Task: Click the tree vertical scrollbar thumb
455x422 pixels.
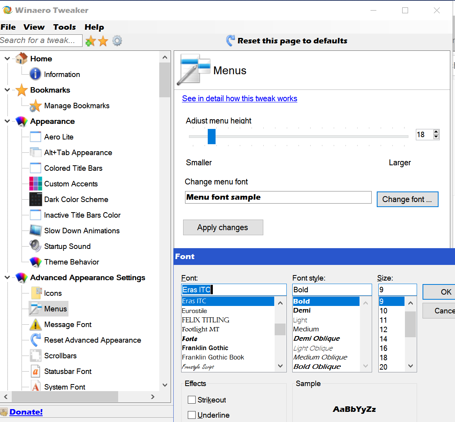Action: tap(165, 80)
